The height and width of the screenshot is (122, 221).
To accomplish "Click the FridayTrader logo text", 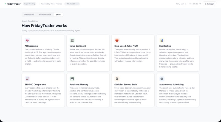I will pos(14,4).
